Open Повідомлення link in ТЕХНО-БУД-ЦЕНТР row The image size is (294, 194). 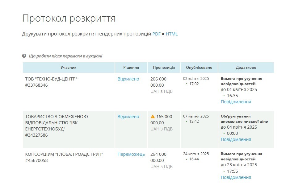pyautogui.click(x=236, y=102)
